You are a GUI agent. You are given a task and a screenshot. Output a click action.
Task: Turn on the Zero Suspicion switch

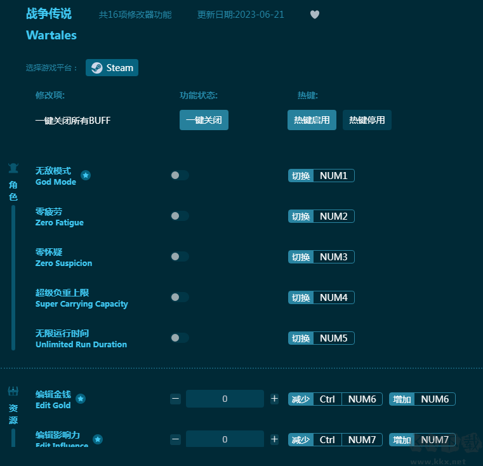click(180, 256)
